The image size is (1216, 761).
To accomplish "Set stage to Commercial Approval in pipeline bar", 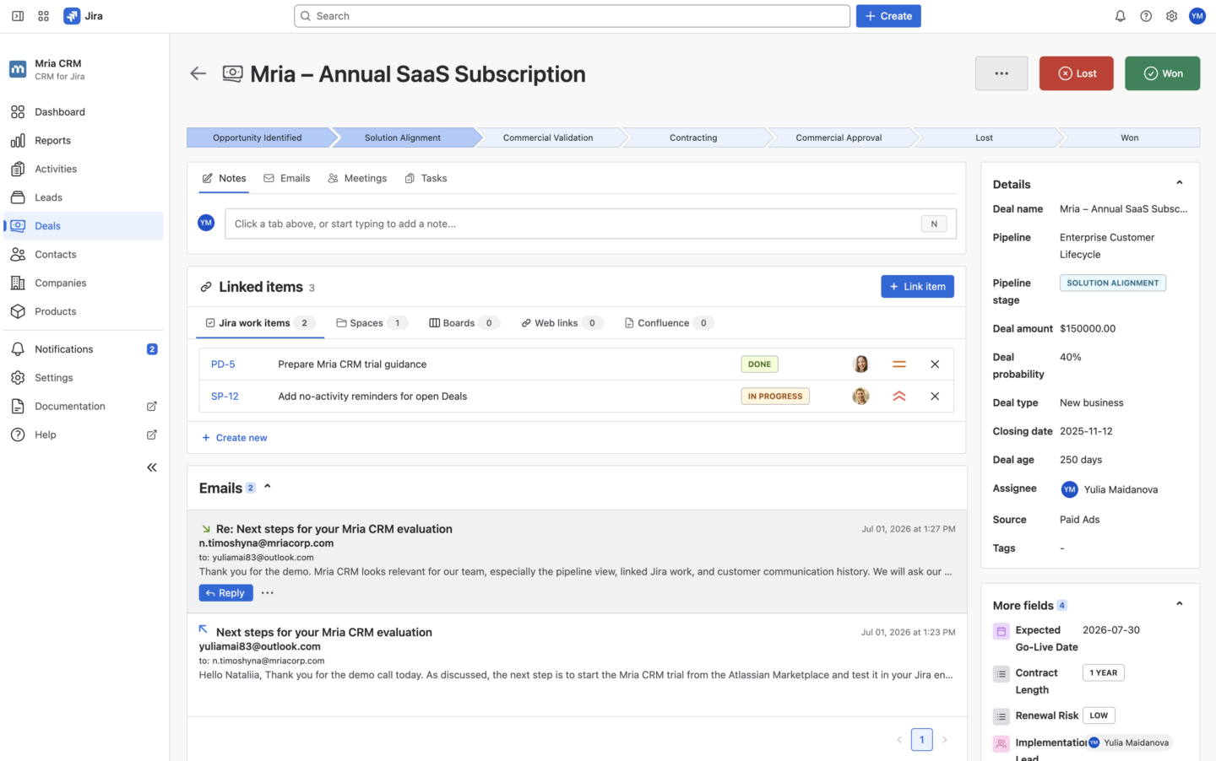I will click(839, 138).
